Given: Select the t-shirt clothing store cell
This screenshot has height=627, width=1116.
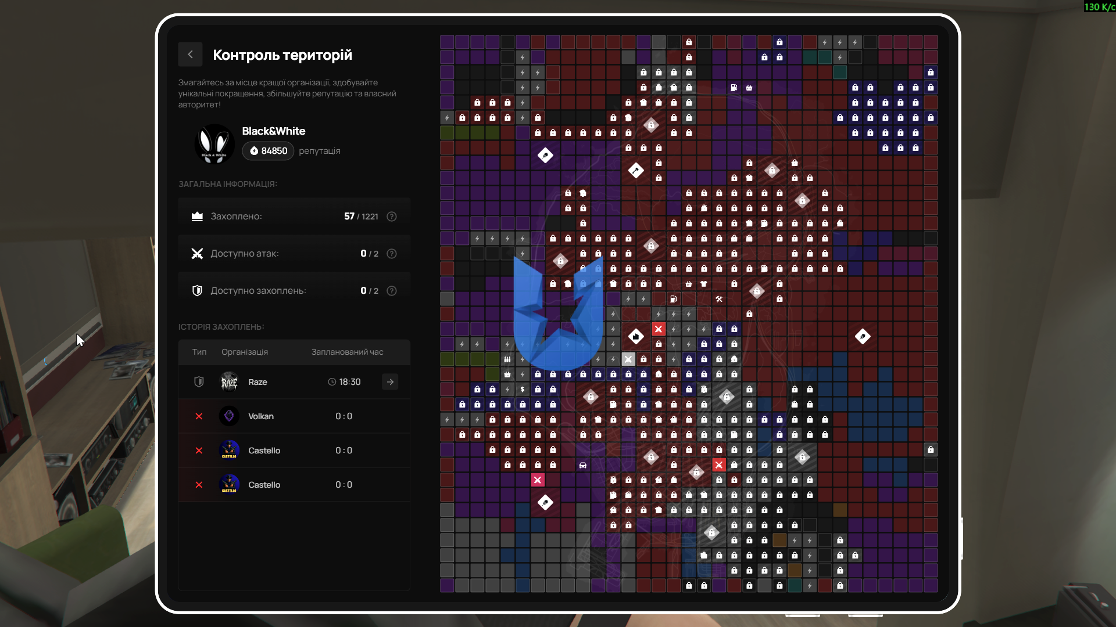Looking at the screenshot, I should (704, 284).
